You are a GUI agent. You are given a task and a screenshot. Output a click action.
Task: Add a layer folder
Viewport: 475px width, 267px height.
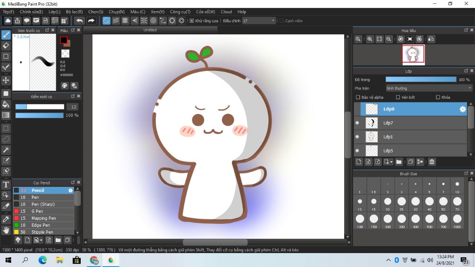(399, 162)
